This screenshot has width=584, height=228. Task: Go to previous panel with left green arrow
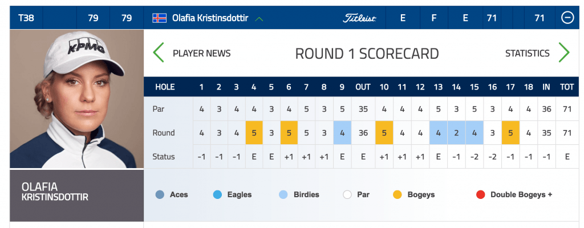coord(159,52)
